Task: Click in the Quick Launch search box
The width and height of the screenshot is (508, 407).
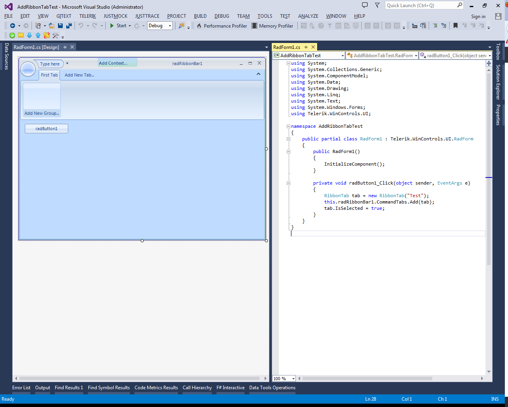Action: (420, 6)
